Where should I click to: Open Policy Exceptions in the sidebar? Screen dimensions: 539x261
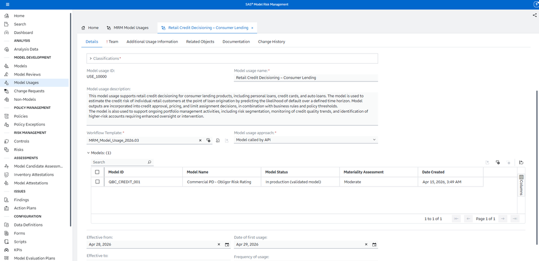point(29,125)
